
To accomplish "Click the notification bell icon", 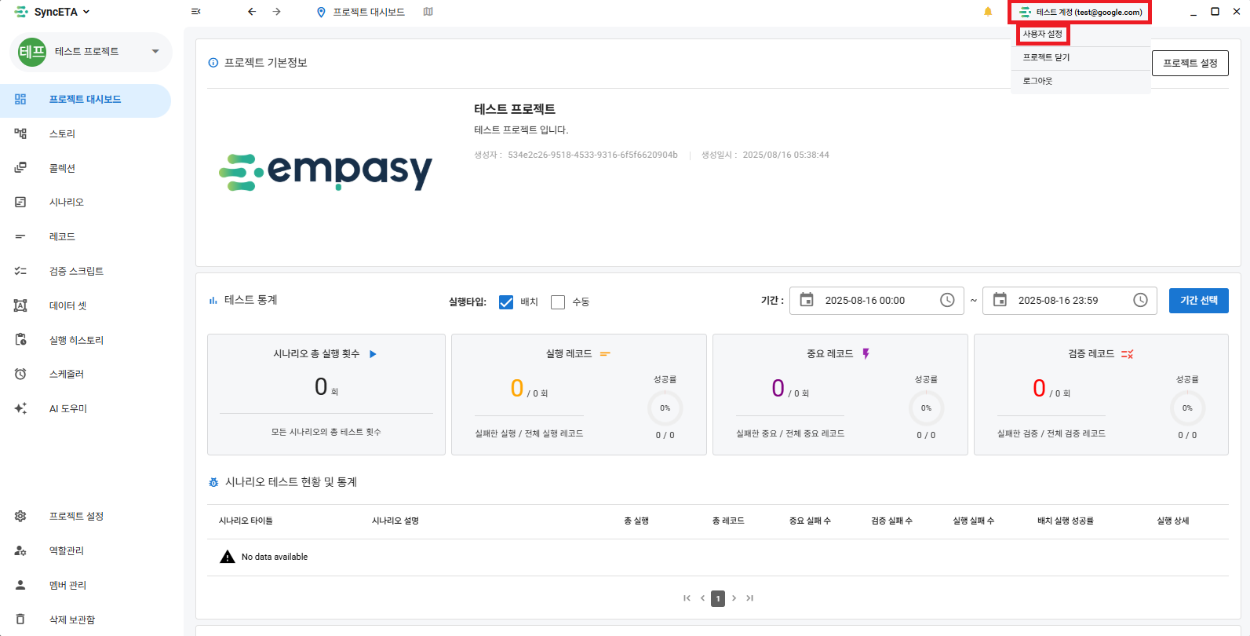I will pyautogui.click(x=988, y=12).
